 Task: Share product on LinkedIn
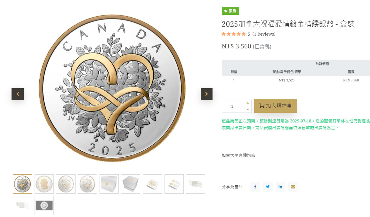tap(280, 187)
